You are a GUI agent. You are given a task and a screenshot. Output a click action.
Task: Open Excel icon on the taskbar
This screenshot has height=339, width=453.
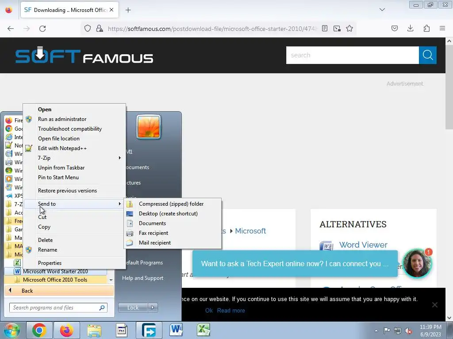point(203,330)
